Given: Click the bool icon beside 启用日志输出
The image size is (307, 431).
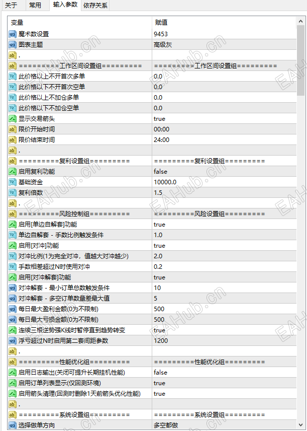Looking at the screenshot, I should (13, 373).
